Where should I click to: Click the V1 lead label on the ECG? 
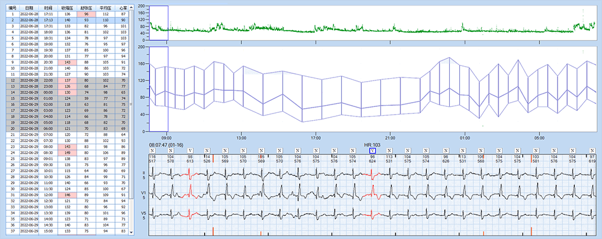[x=144, y=193]
